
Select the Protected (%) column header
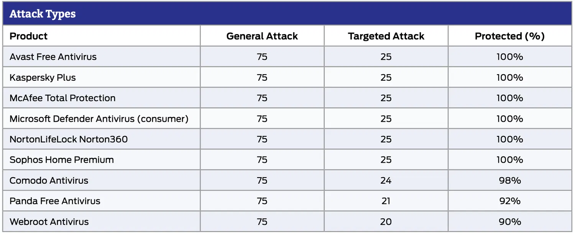click(509, 36)
